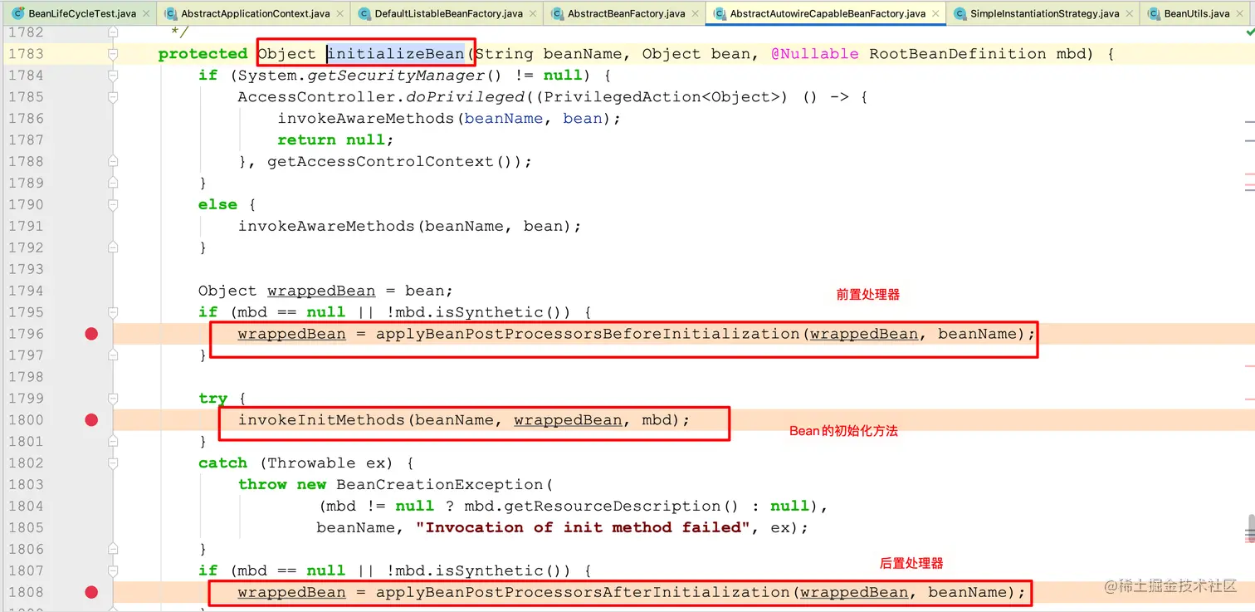Click invokeAwareMethods on line 1786

366,119
